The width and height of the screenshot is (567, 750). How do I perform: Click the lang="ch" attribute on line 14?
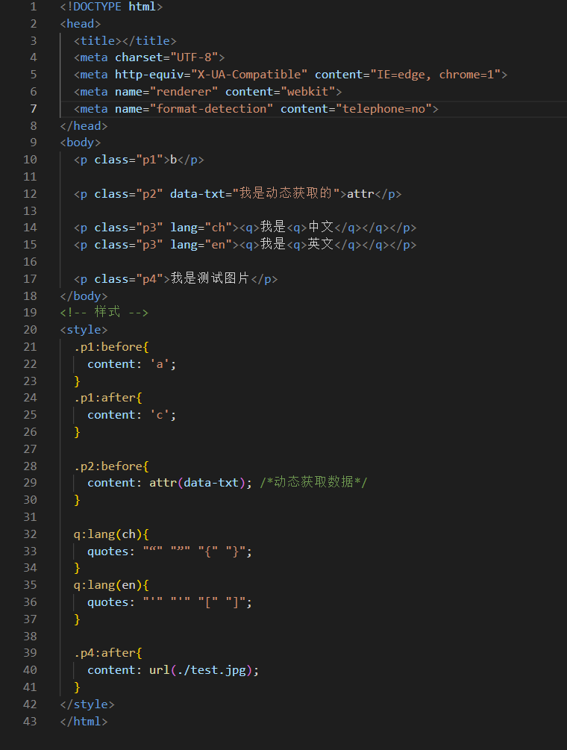(x=201, y=228)
